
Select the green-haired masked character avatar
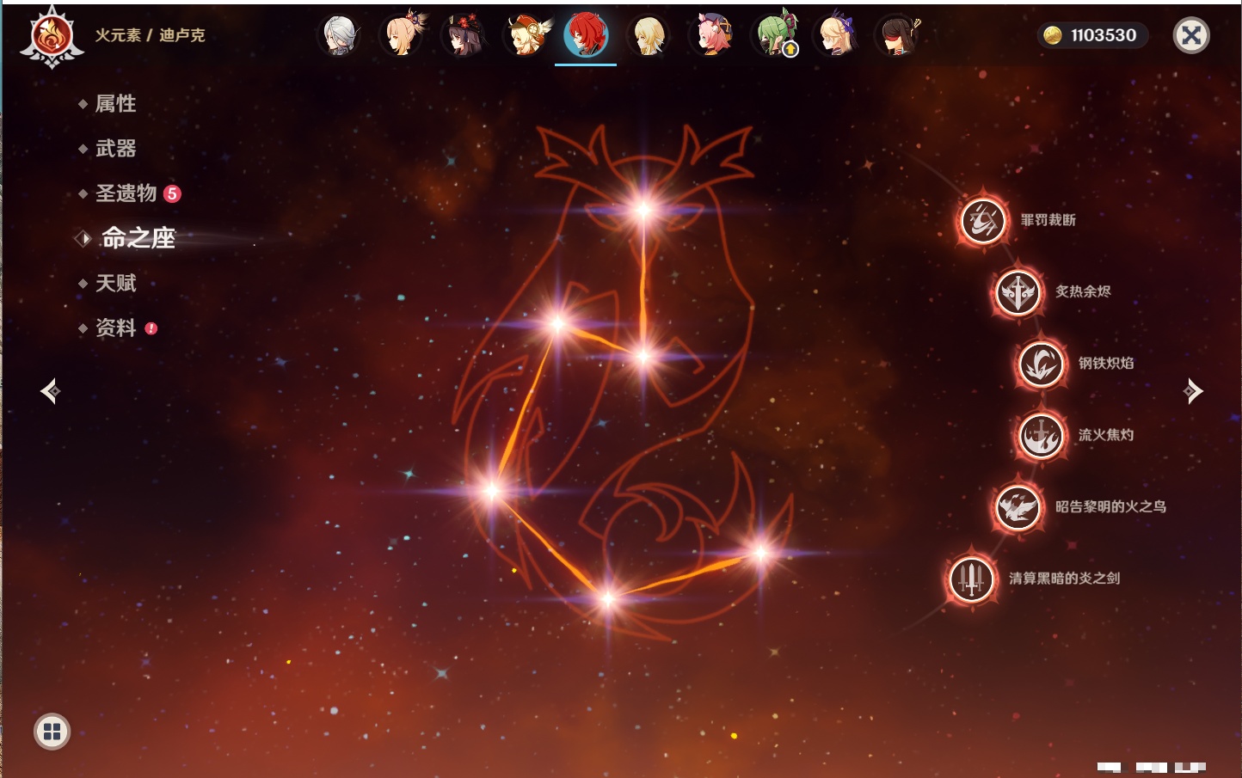tap(774, 36)
